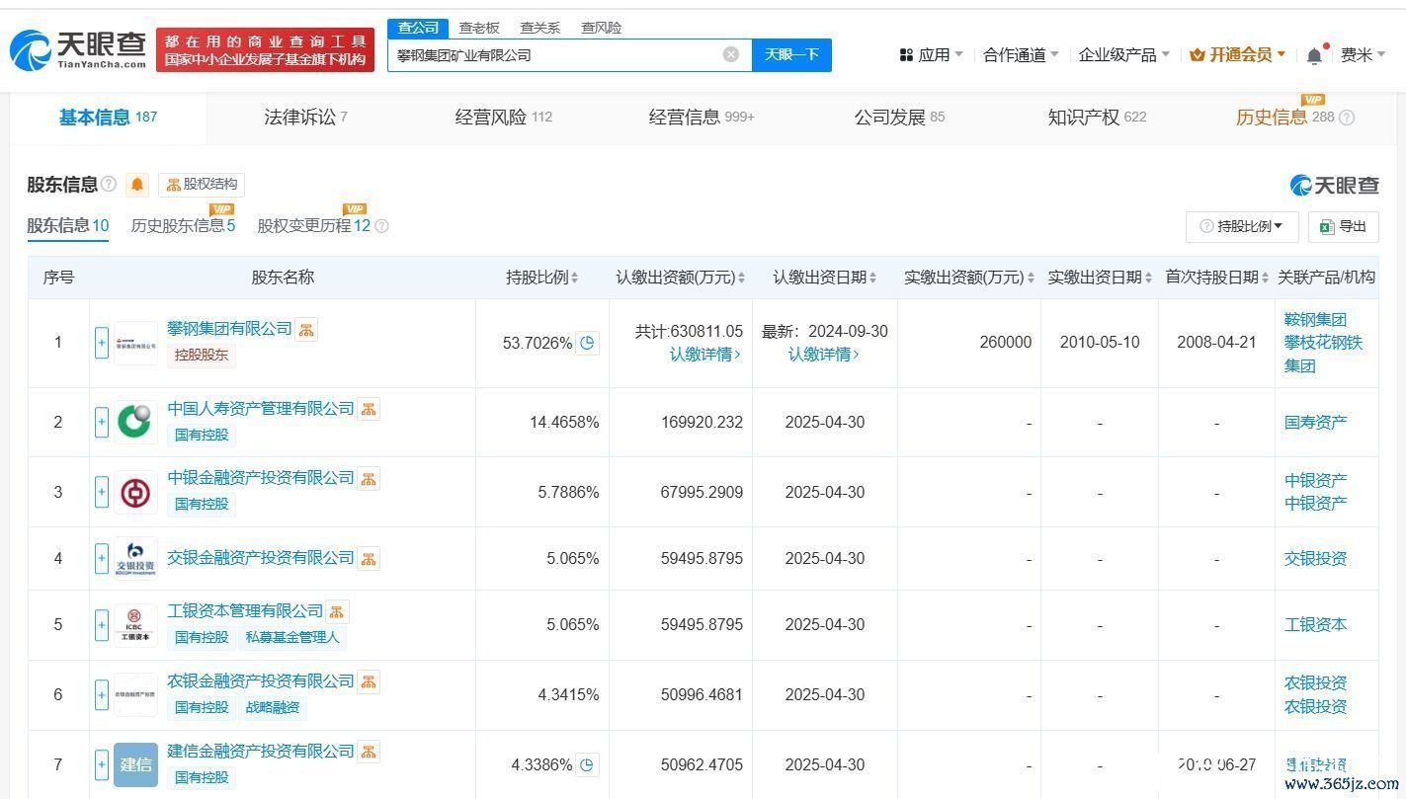Open the 企业级产品 dropdown
This screenshot has height=799, width=1406.
[x=1124, y=55]
